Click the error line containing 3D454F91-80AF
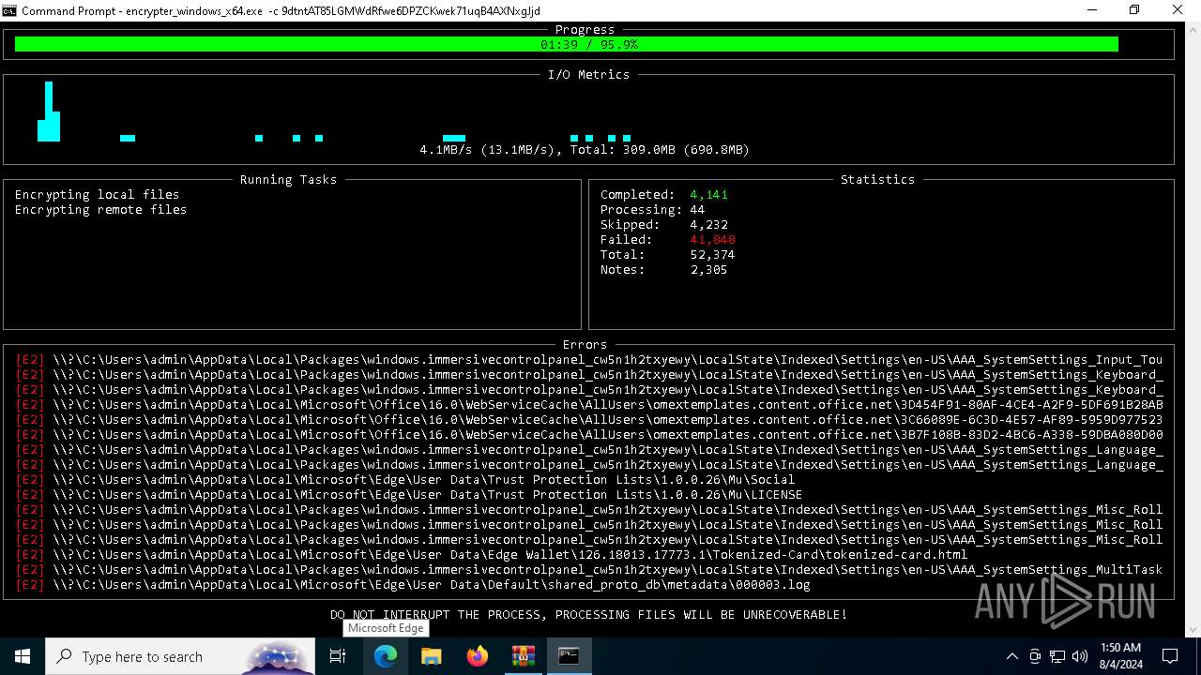Screen dimensions: 1201x675 tap(589, 405)
